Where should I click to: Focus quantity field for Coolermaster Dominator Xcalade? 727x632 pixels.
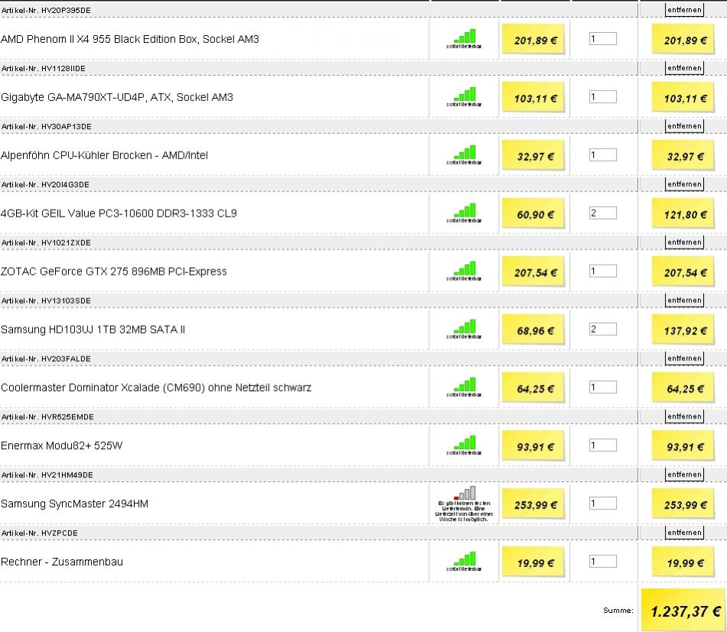(603, 387)
